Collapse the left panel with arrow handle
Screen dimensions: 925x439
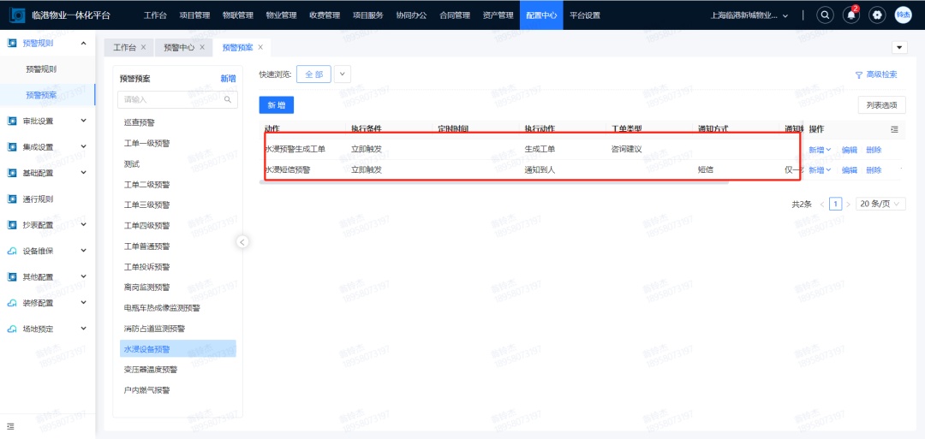click(x=242, y=242)
